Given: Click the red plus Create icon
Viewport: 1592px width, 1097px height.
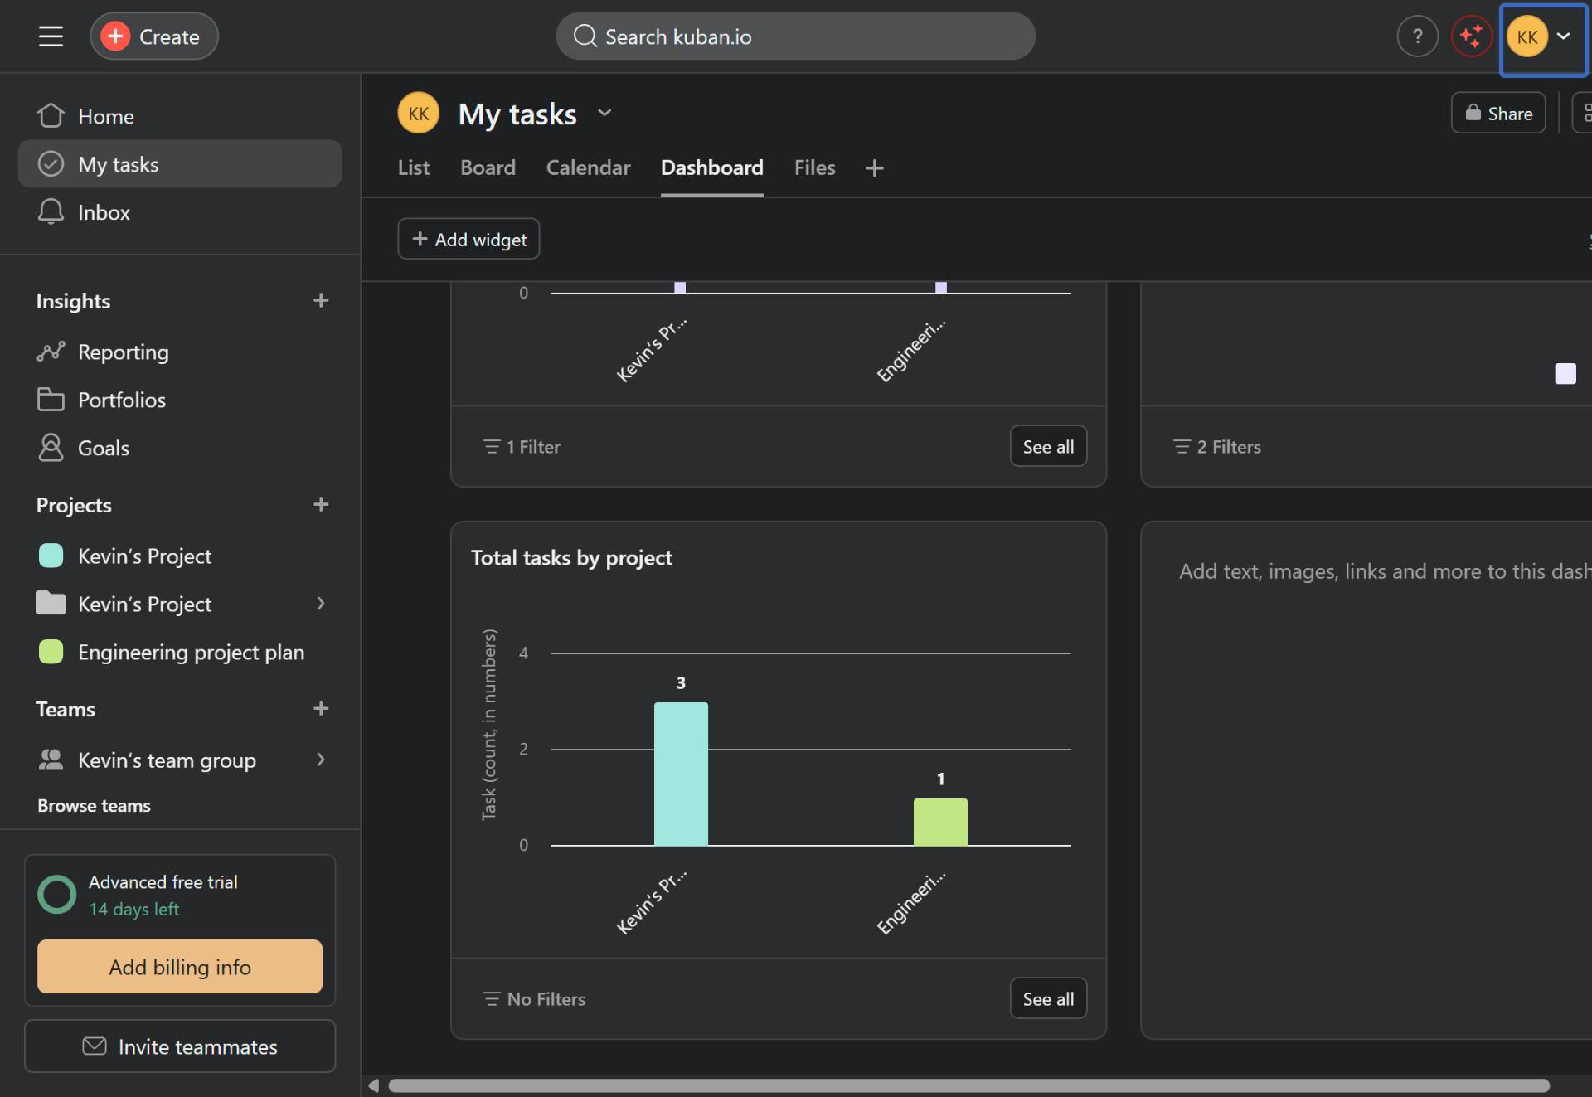Looking at the screenshot, I should [x=115, y=36].
